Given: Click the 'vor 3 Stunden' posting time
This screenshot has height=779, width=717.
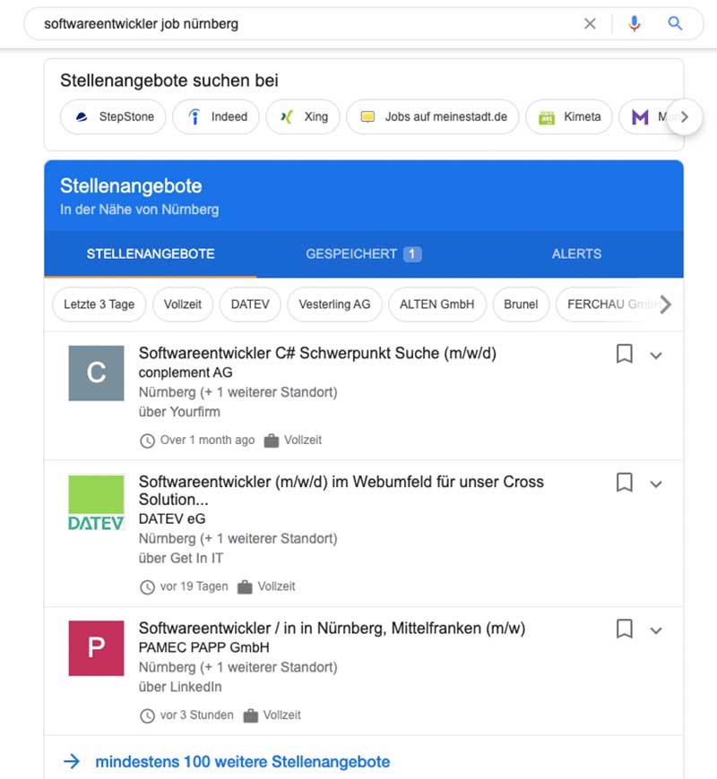Looking at the screenshot, I should (196, 715).
